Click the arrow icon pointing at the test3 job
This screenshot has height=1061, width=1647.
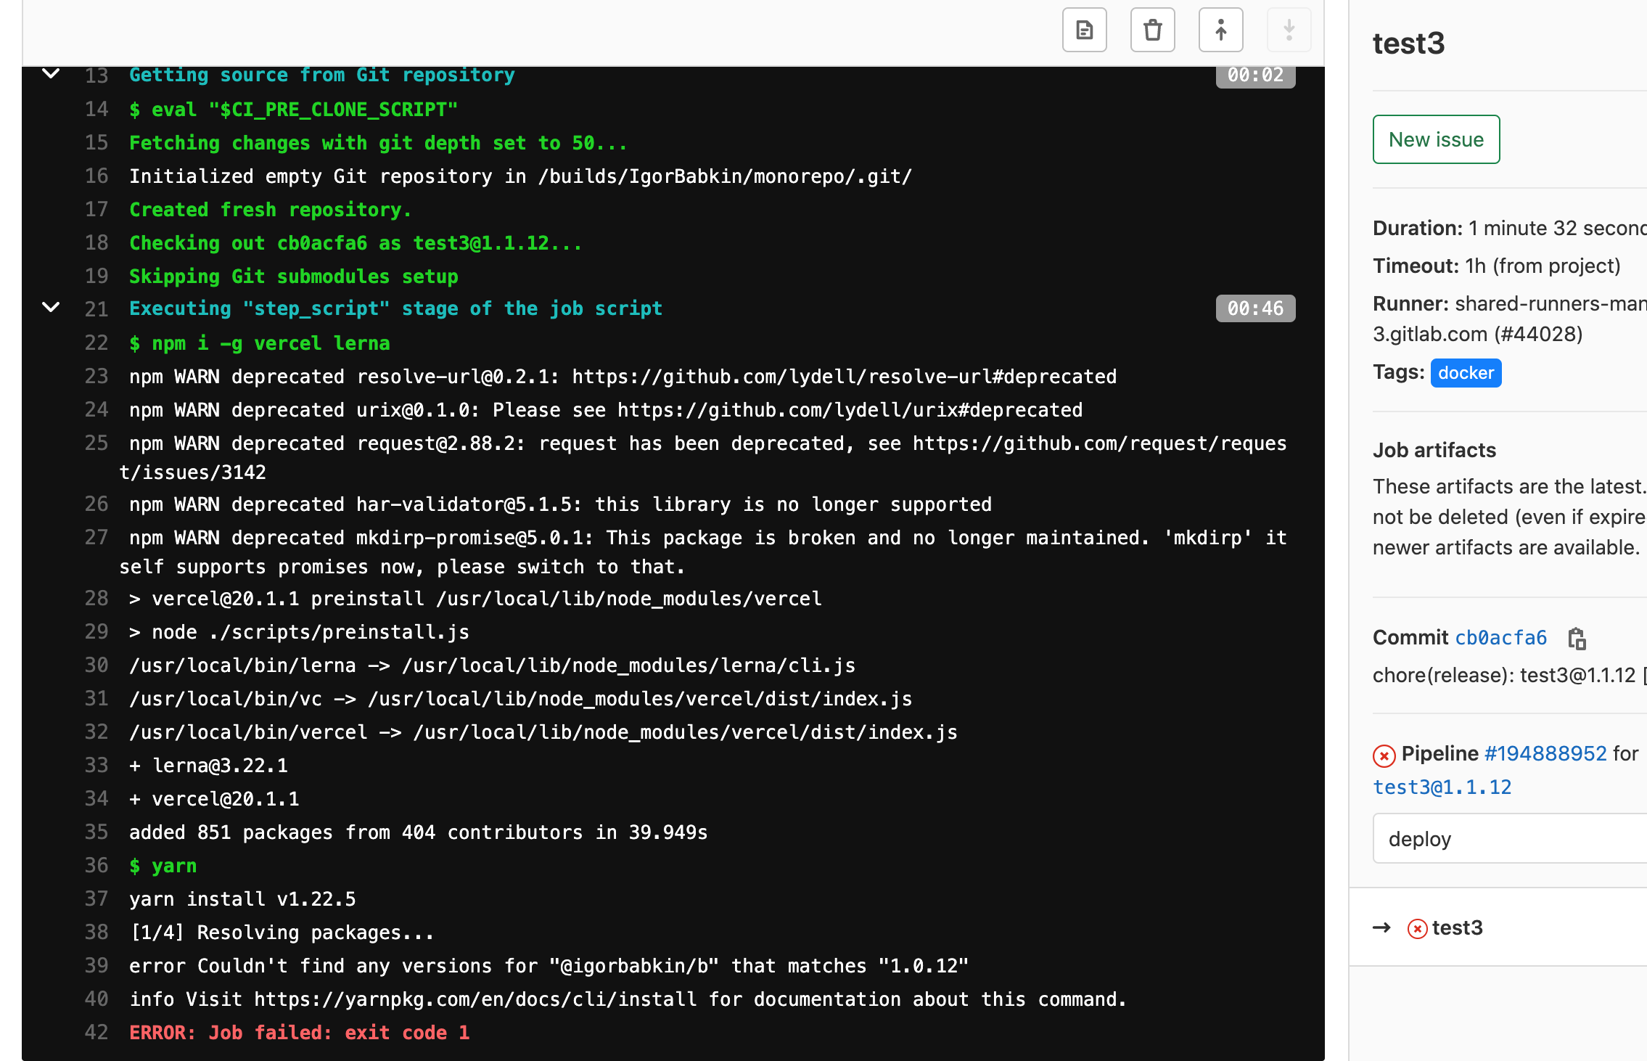click(x=1382, y=927)
